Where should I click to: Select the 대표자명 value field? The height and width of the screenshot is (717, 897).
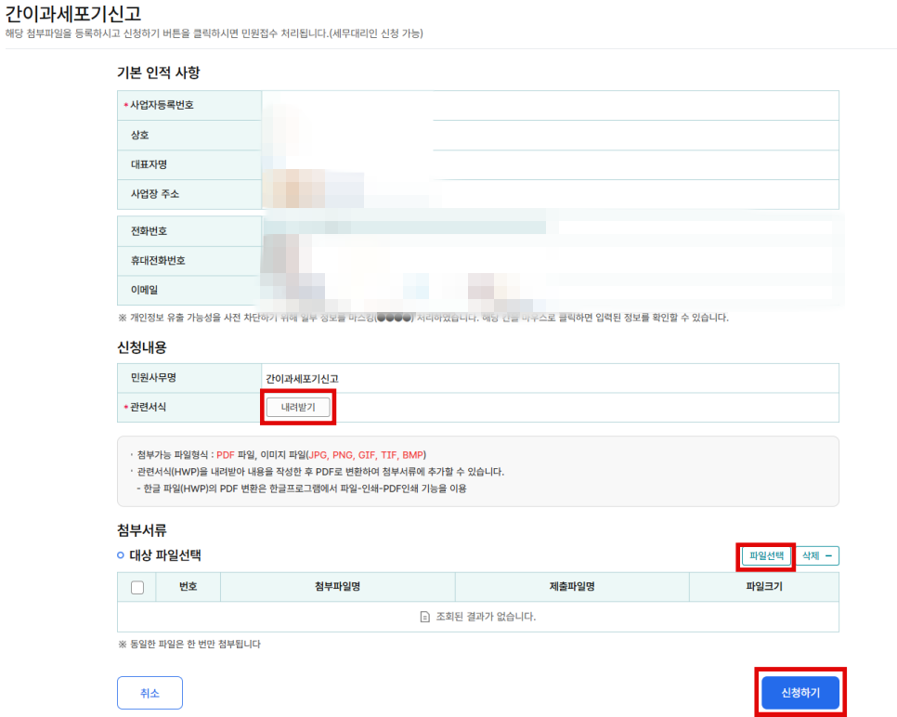(x=550, y=164)
